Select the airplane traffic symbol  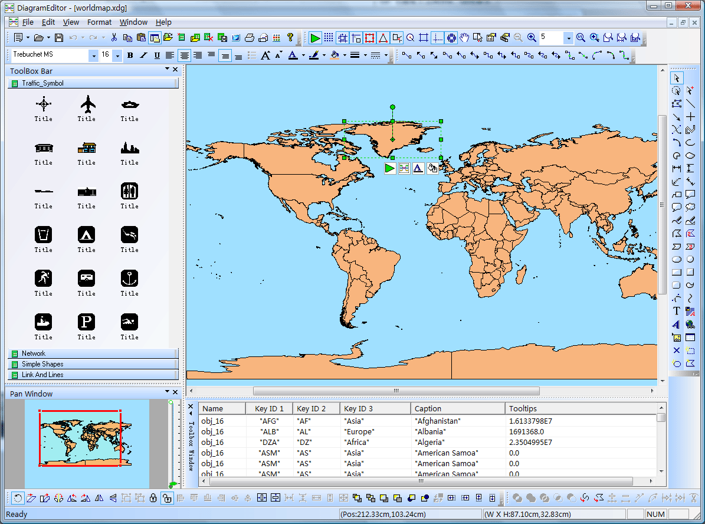tap(87, 104)
